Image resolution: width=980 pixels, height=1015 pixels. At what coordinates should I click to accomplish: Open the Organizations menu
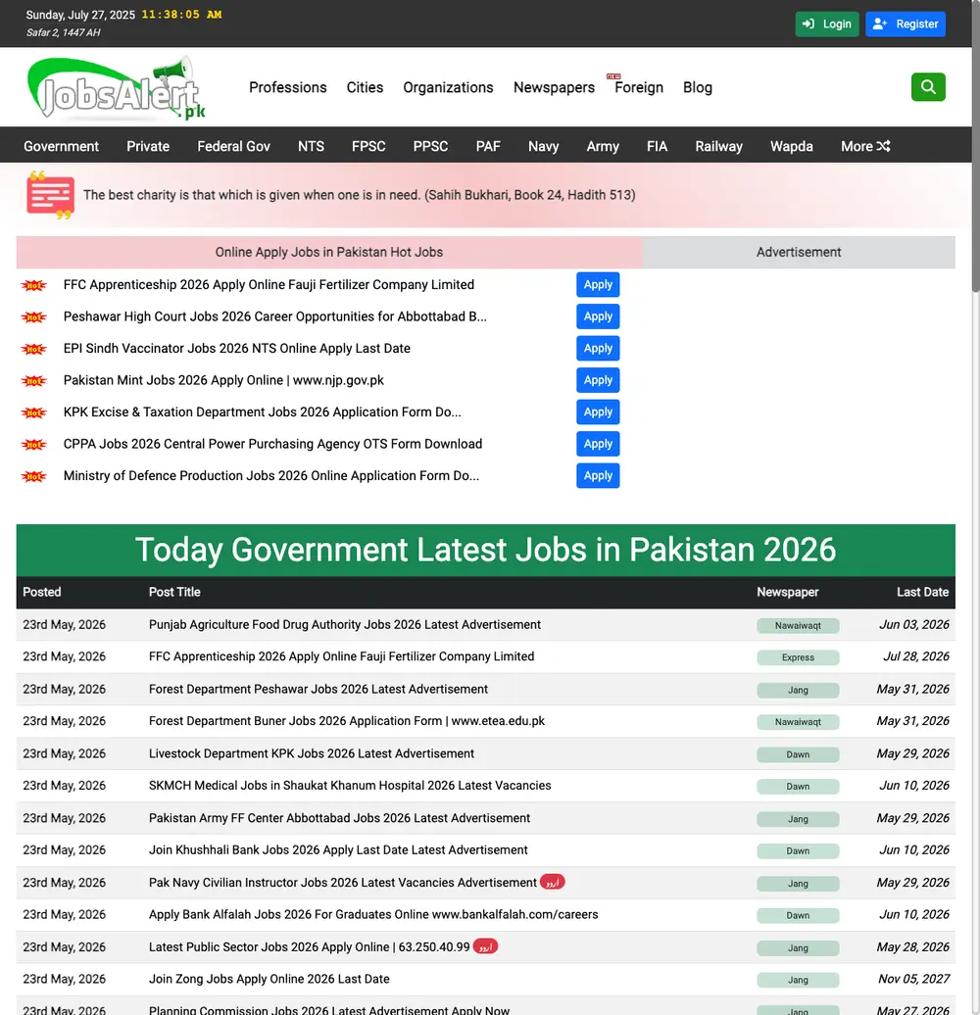coord(448,87)
